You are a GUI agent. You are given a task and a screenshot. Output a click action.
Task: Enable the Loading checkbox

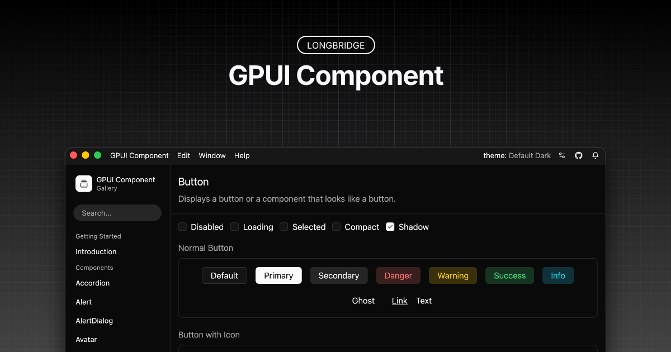tap(234, 227)
